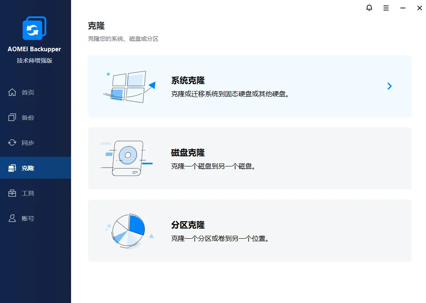Open the 备份 backup icon
The image size is (426, 303).
(x=12, y=117)
